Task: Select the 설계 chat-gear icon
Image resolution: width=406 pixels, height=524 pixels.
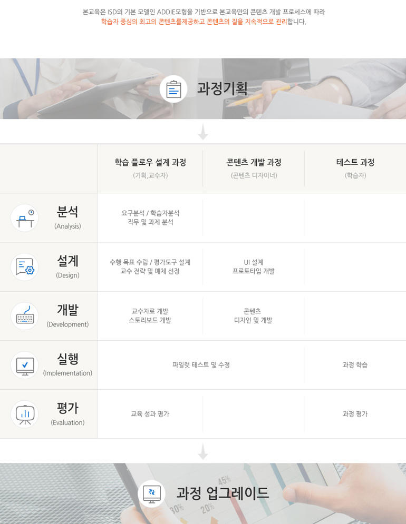Action: (24, 267)
